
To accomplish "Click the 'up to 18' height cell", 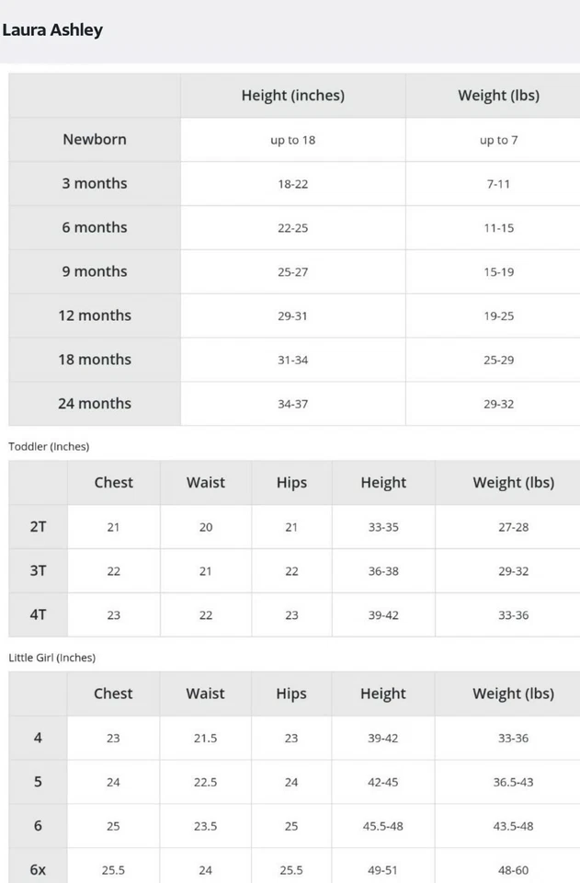I will 292,140.
